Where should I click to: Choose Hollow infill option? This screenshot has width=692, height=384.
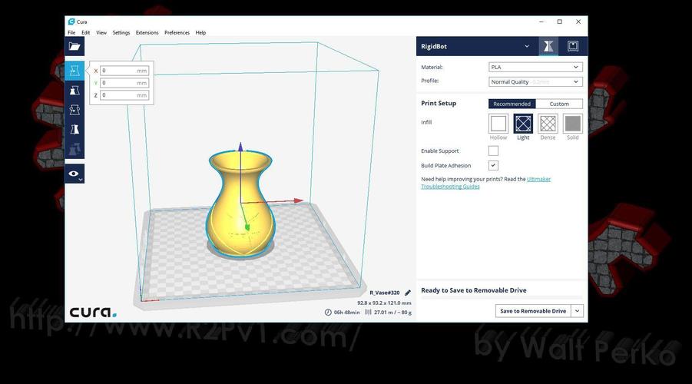point(498,124)
